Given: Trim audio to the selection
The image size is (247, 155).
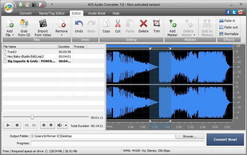Looking at the screenshot, I should tap(157, 26).
